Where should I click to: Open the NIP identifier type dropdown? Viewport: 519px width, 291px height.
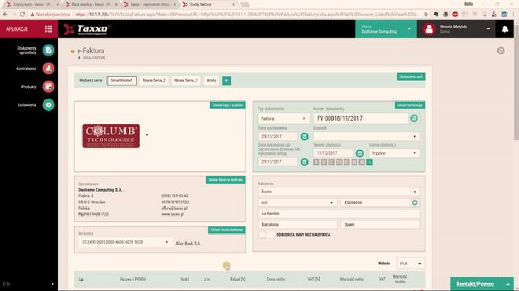(x=297, y=202)
